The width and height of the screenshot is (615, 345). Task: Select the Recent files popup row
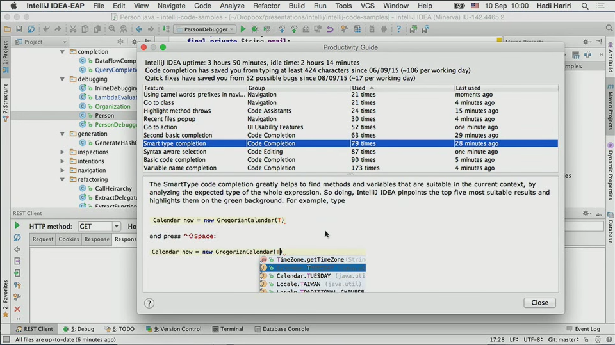[350, 119]
